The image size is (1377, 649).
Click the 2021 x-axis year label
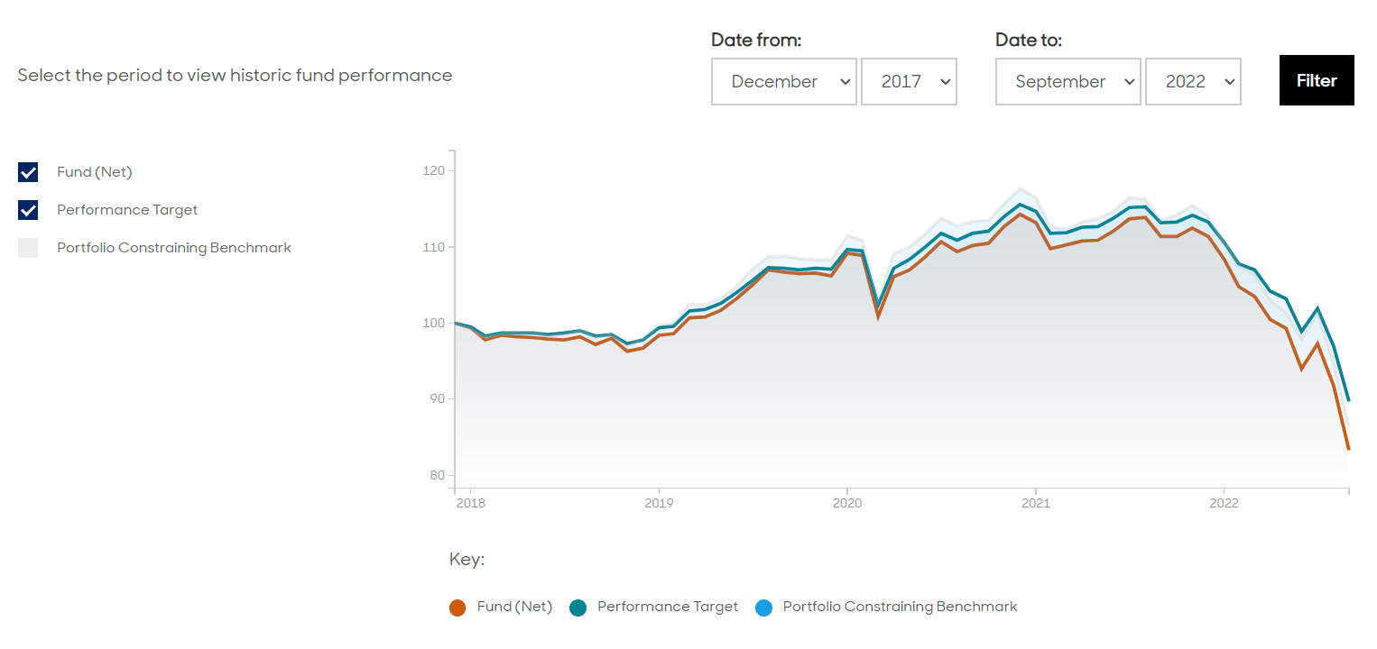1036,503
